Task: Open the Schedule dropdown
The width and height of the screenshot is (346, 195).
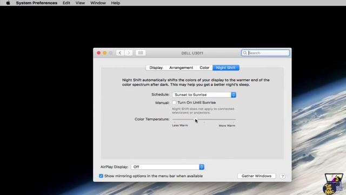Action: pyautogui.click(x=204, y=95)
